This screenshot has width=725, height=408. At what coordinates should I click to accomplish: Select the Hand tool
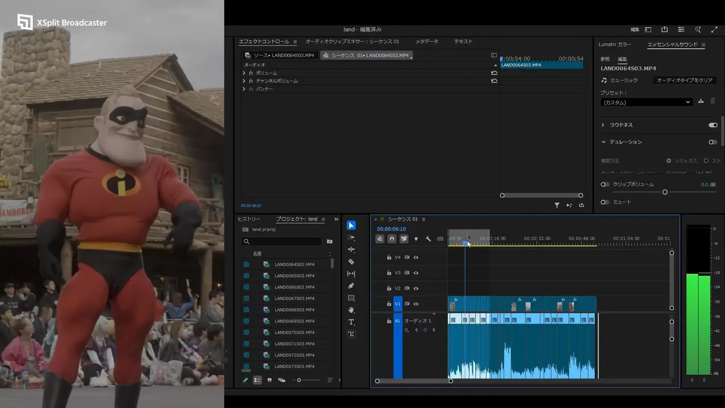click(351, 310)
